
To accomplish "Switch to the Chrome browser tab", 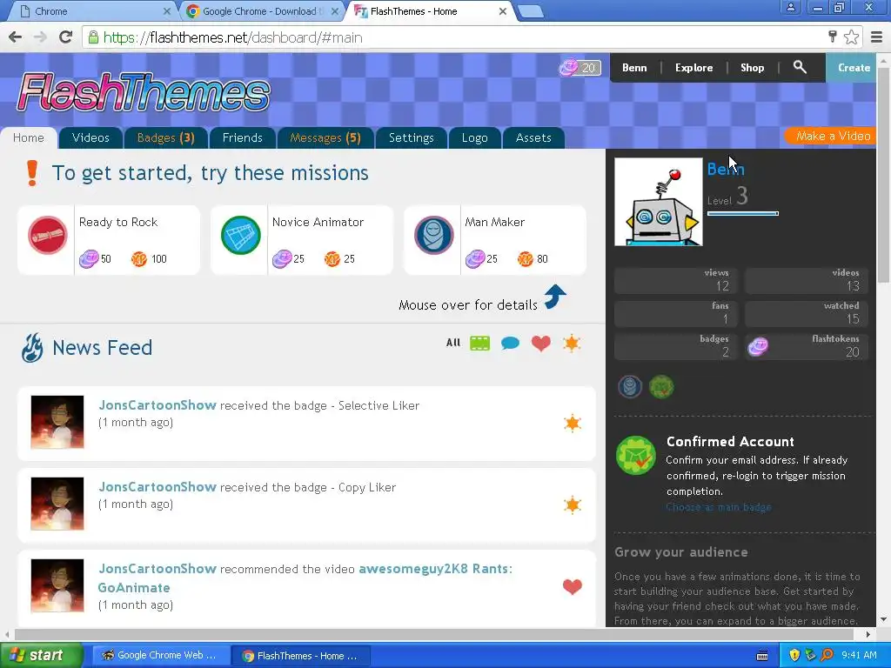I will 94,10.
